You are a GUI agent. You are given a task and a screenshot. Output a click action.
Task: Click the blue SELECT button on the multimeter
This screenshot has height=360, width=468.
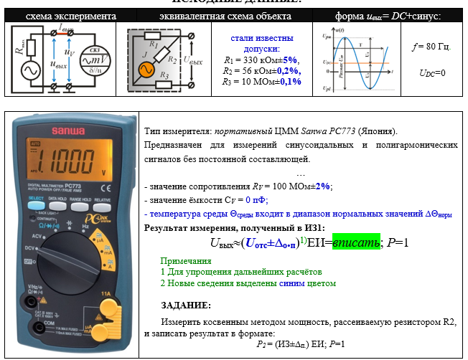(x=36, y=206)
